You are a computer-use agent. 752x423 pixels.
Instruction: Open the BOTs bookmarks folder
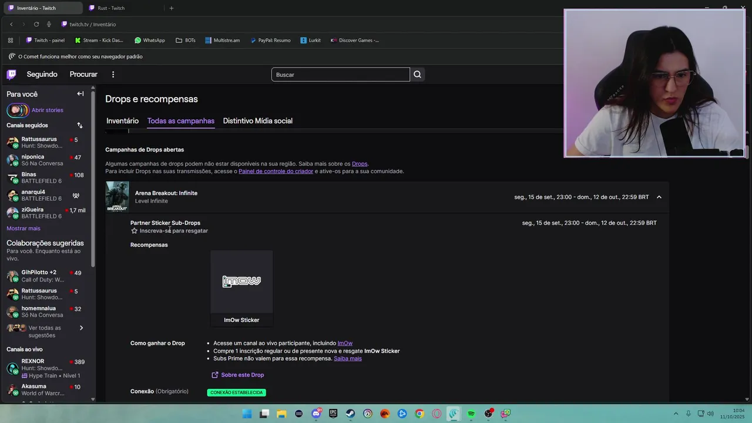[185, 41]
